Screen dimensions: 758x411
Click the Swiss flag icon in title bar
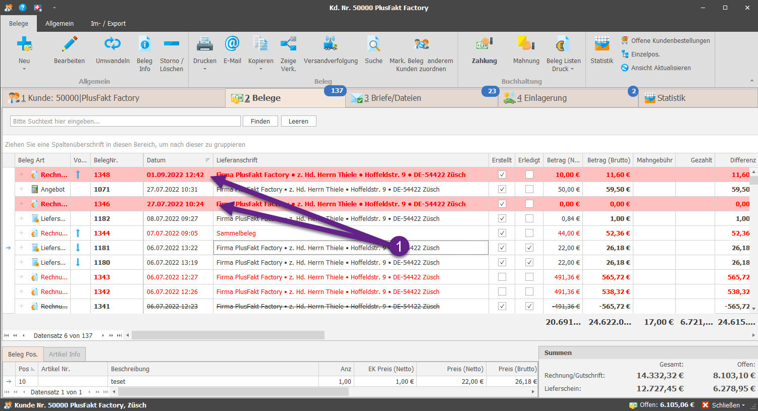38,8
